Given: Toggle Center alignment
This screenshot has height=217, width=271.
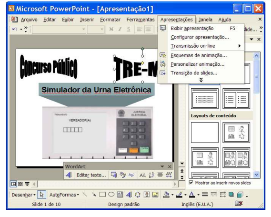Looking at the screenshot, I should [148, 29].
